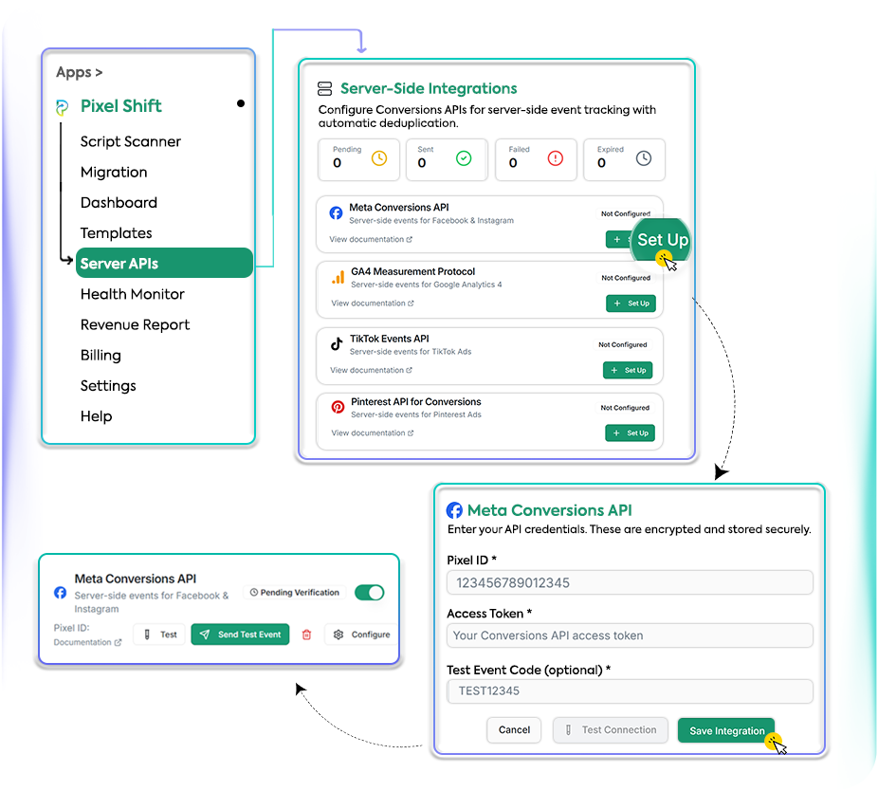The height and width of the screenshot is (791, 878).
Task: Click Cancel in the credentials dialog
Action: [x=514, y=730]
